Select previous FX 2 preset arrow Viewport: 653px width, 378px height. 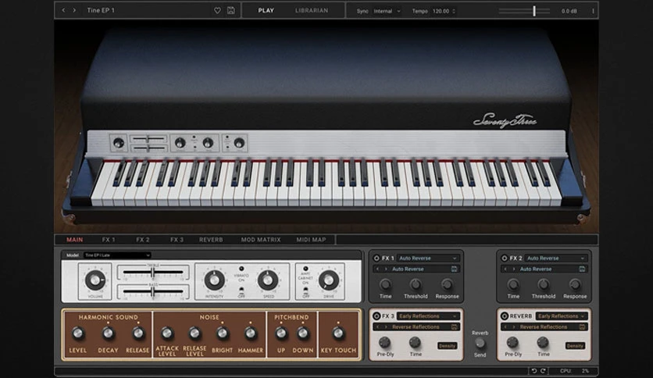tap(505, 269)
